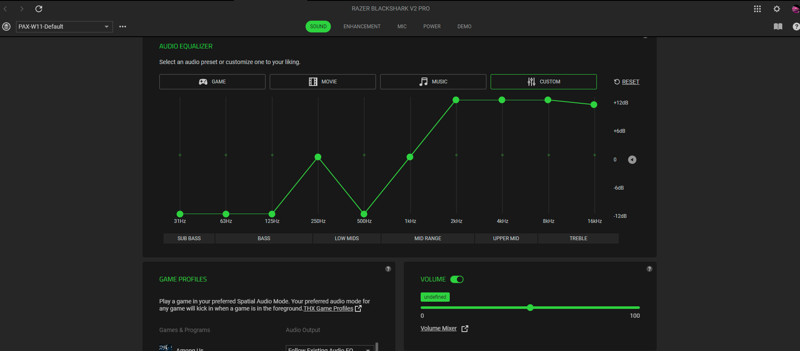Click the TREBLE range label
The height and width of the screenshot is (351, 800).
point(578,238)
